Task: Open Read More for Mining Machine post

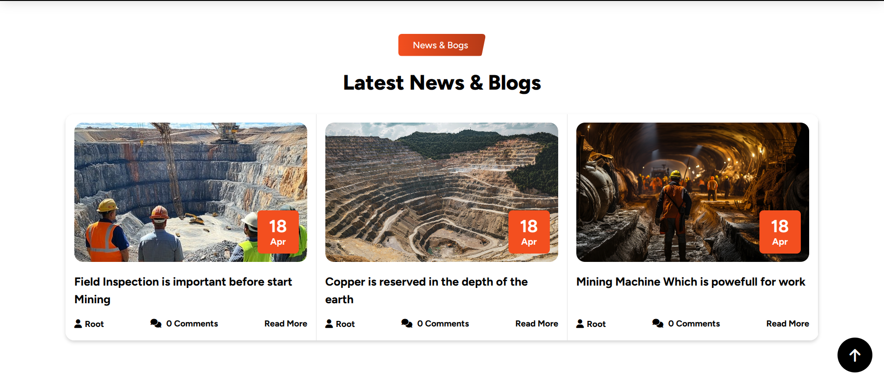Action: pos(788,324)
